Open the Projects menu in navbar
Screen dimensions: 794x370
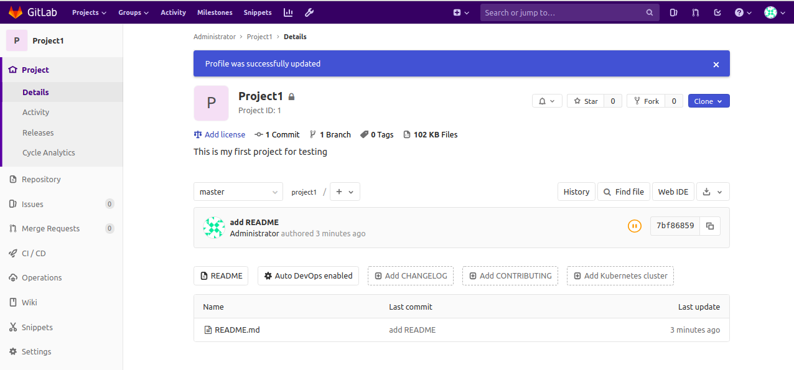[89, 12]
